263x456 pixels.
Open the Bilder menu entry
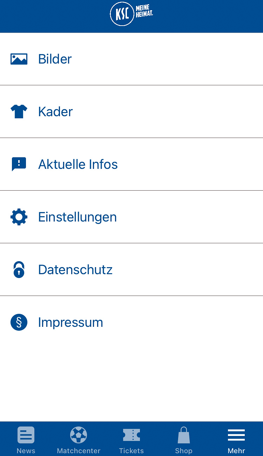131,59
